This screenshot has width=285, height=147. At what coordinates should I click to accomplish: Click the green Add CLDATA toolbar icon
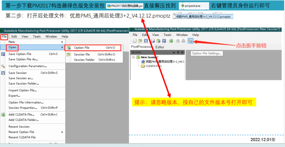(x=171, y=41)
